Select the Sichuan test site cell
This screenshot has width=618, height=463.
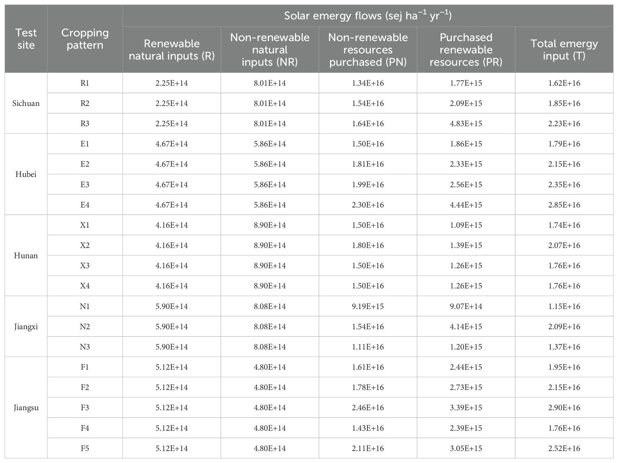(x=26, y=103)
